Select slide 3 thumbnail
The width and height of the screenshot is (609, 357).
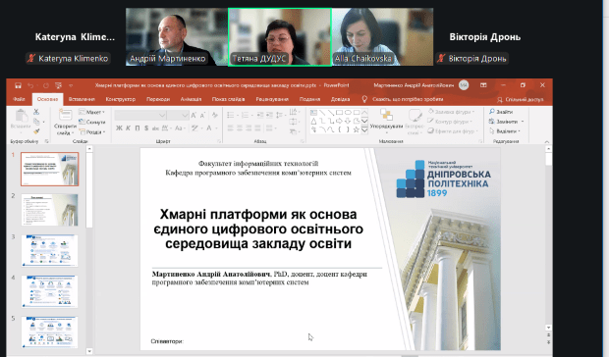pos(50,250)
